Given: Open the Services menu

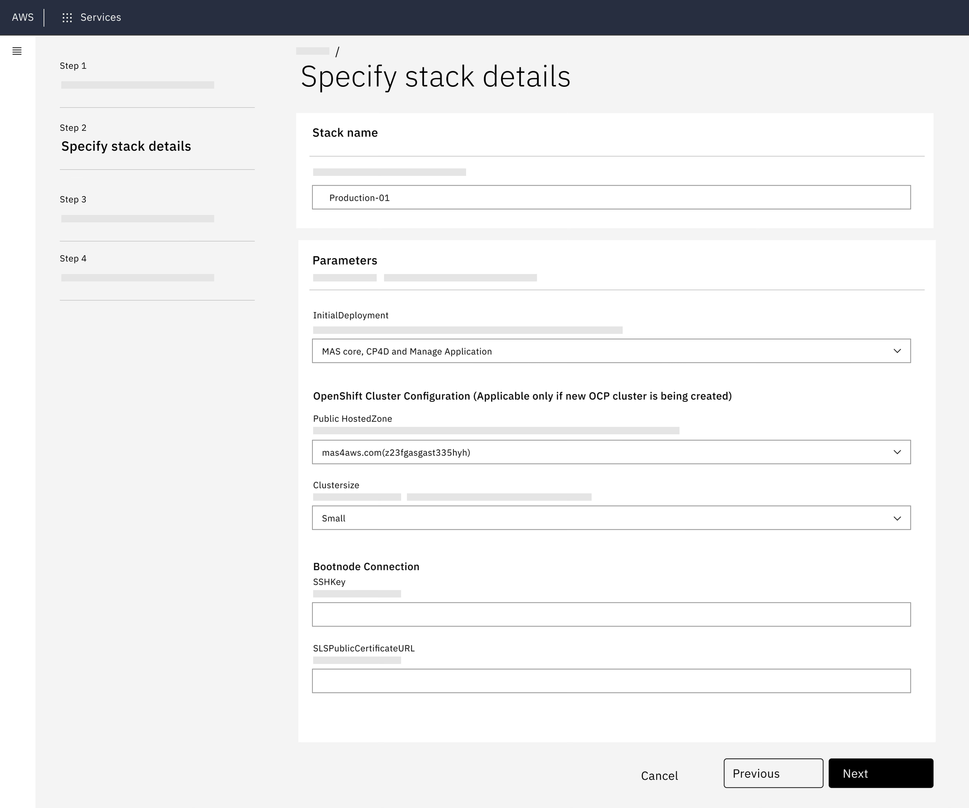Looking at the screenshot, I should [x=100, y=17].
